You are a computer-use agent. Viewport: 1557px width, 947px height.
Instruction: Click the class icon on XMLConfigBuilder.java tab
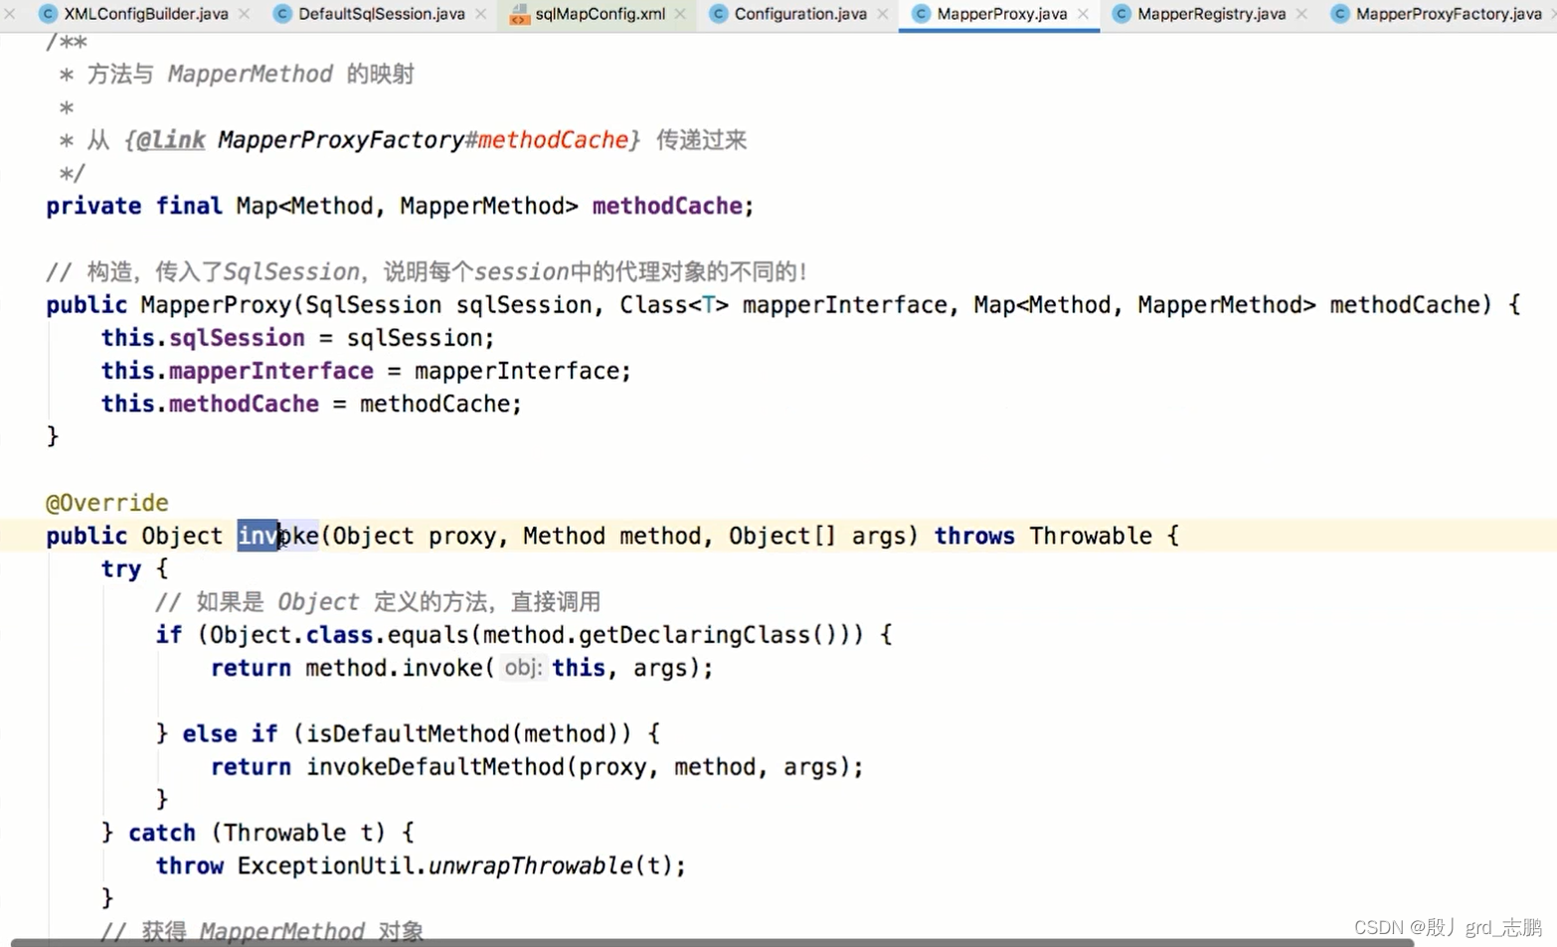tap(48, 14)
